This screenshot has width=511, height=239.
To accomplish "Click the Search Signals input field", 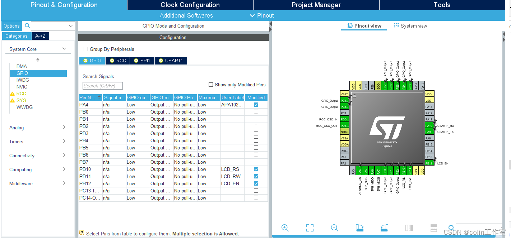I will point(102,86).
